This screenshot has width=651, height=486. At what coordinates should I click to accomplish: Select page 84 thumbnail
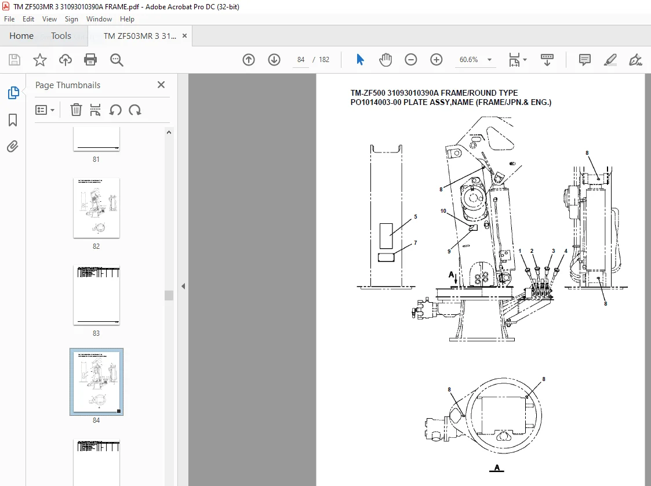[96, 382]
